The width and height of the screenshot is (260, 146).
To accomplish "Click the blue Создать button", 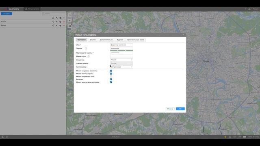I will point(6,13).
